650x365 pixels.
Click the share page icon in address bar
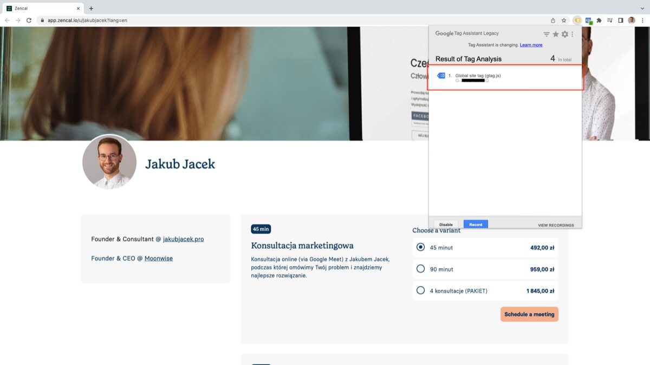[553, 21]
